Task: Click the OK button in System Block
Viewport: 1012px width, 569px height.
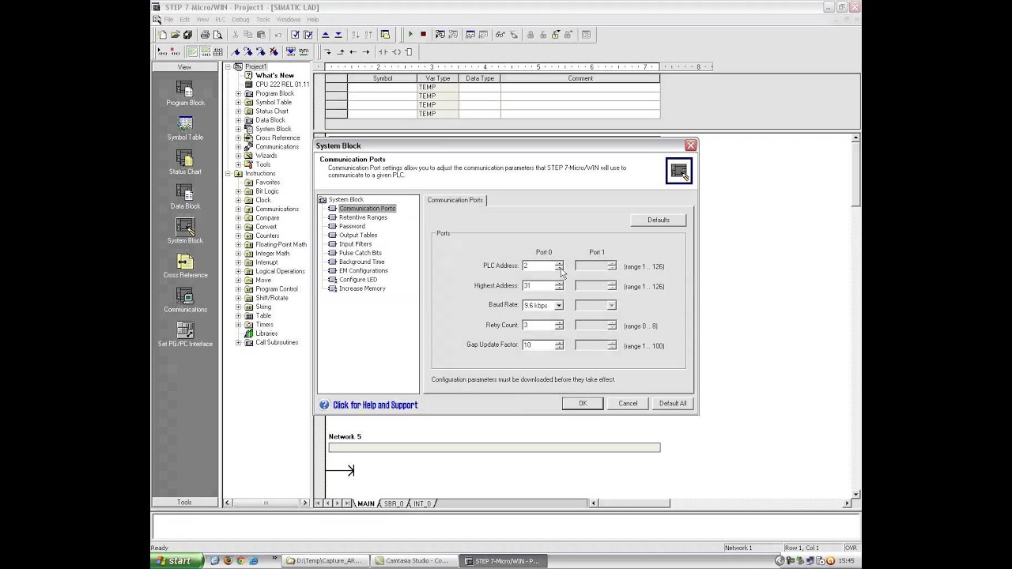Action: click(x=583, y=404)
